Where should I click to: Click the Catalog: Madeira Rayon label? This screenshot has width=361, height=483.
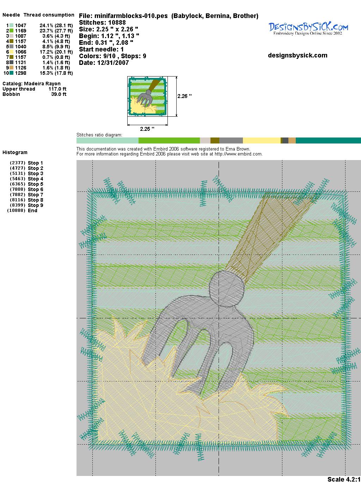pyautogui.click(x=31, y=84)
